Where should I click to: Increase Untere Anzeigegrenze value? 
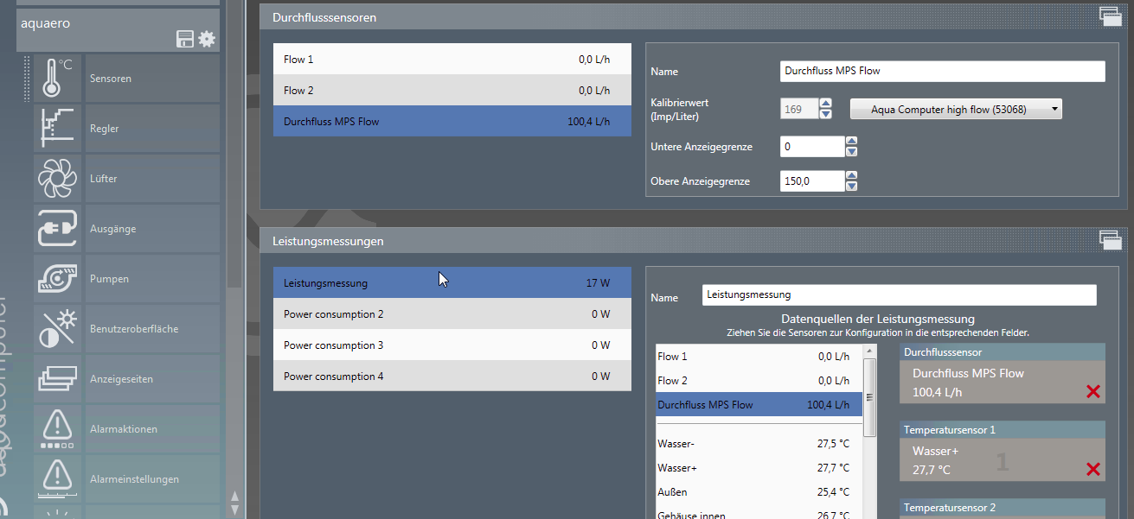(x=851, y=142)
